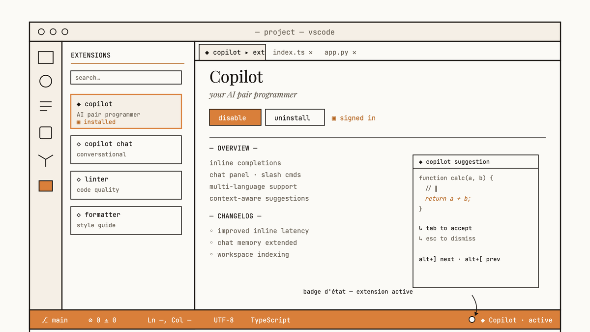
Task: Open the rectangle icon at top of activity bar
Action: (x=46, y=58)
